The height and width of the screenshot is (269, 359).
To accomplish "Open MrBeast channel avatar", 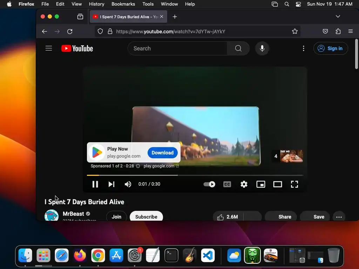I will point(52,215).
